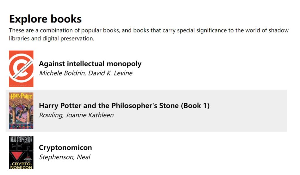Click crossed-out copyright symbol on first cover

tap(21, 67)
